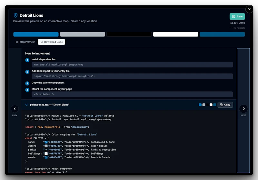Click step 2 number badge
Image resolution: width=258 pixels, height=180 pixels.
click(27, 72)
